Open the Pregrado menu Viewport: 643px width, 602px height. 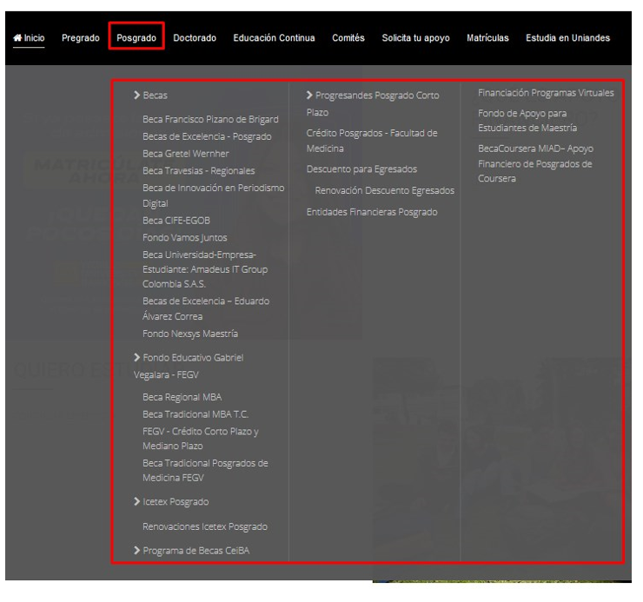(x=80, y=37)
